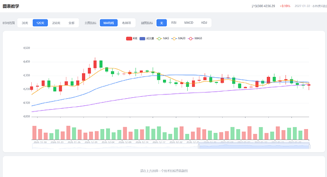Show the KDJ sub-chart indicator
The width and height of the screenshot is (327, 177).
[x=204, y=23]
